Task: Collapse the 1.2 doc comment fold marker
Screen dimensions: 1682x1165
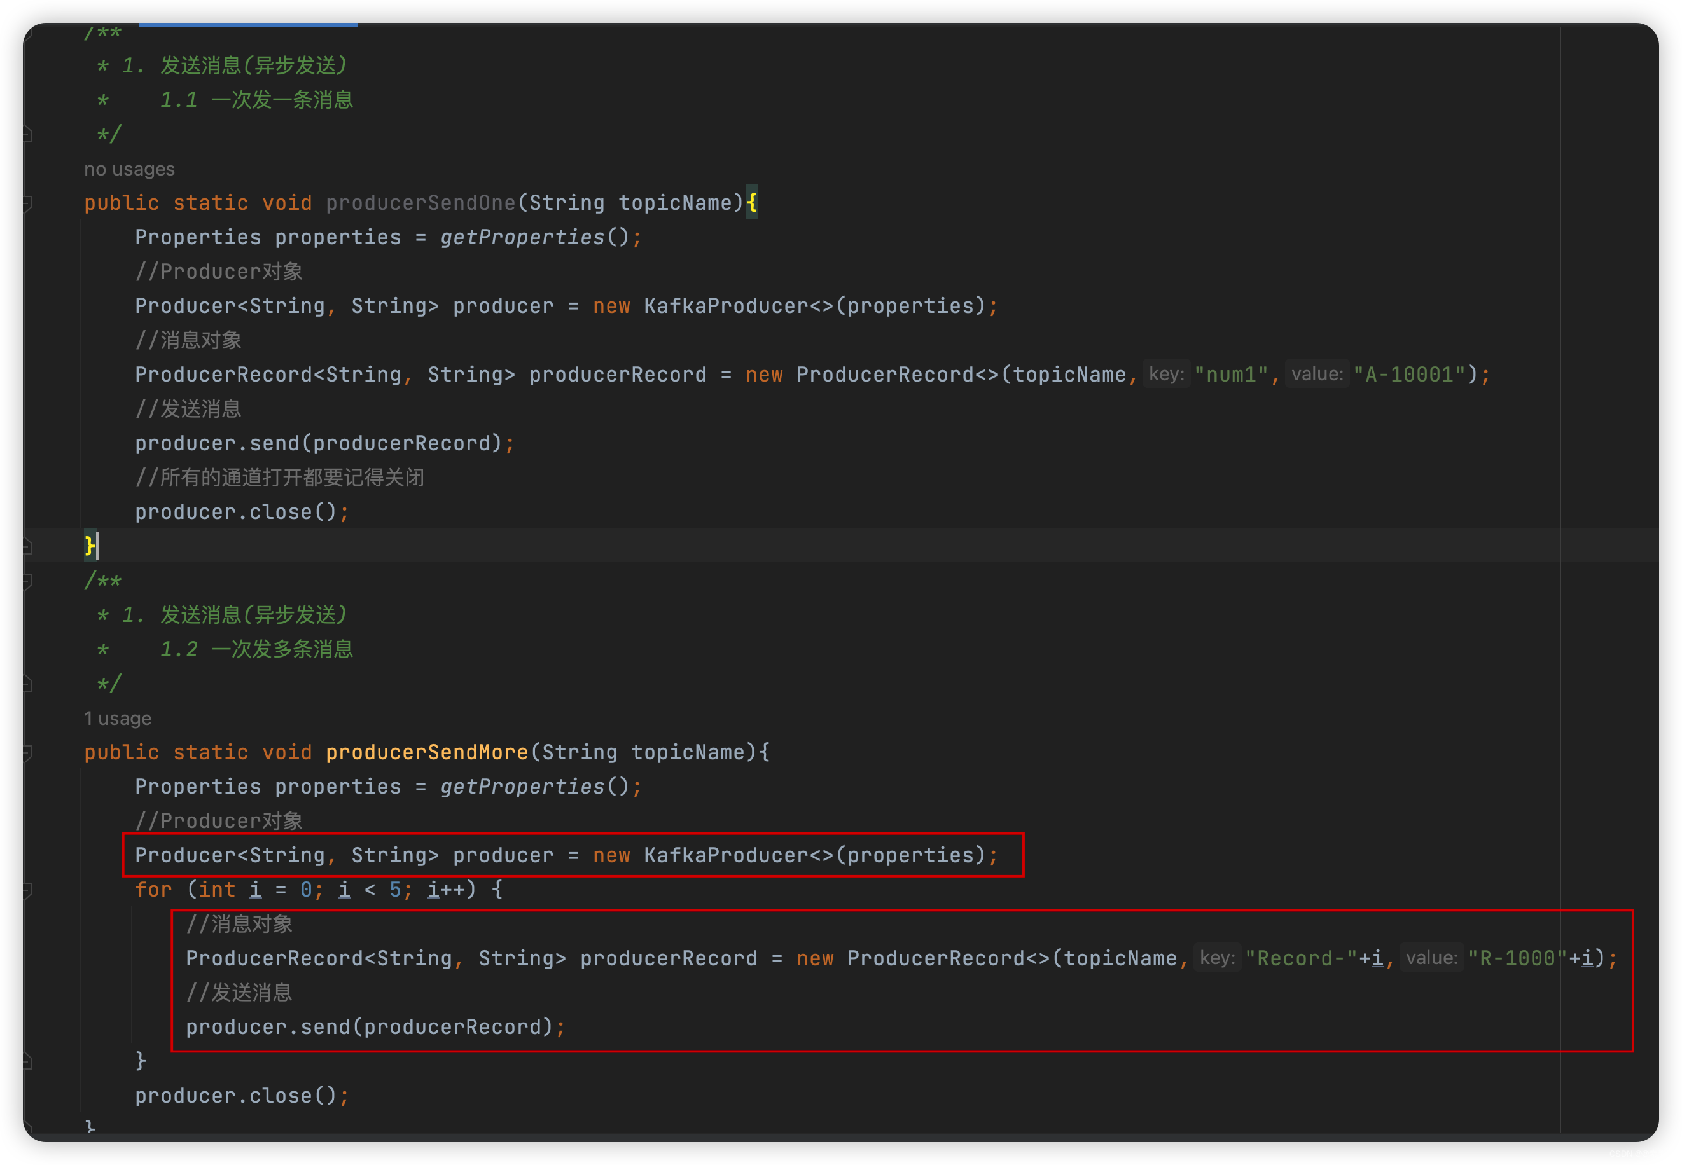Action: [x=27, y=581]
